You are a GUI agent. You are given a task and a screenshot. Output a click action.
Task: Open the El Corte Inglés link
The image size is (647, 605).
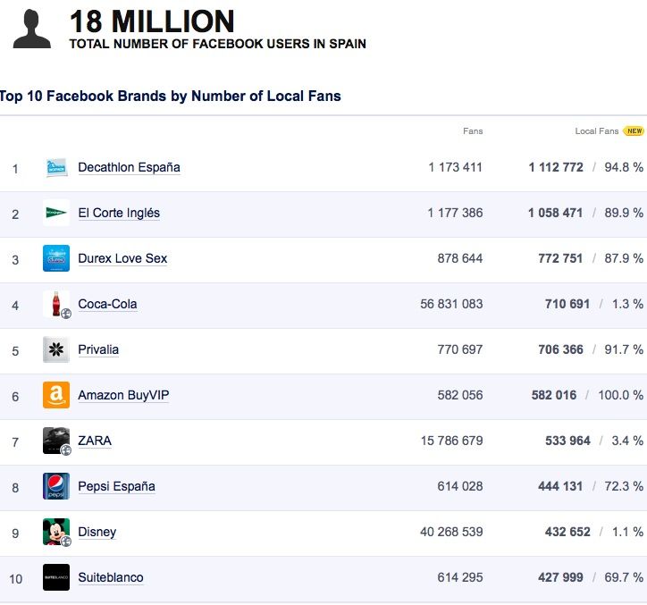[119, 214]
